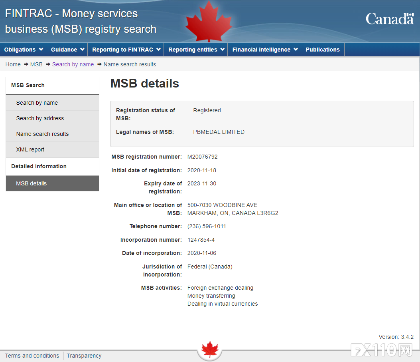Open Reporting to FINTRAC dropdown

pyautogui.click(x=126, y=50)
